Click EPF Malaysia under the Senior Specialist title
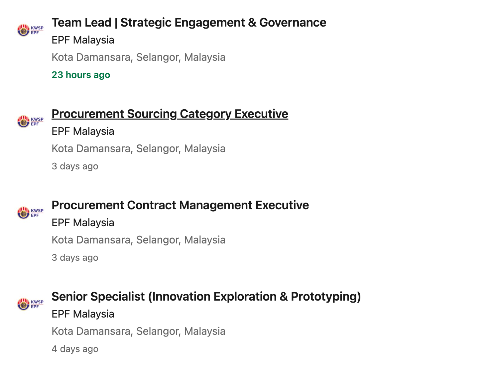Image resolution: width=498 pixels, height=372 pixels. pyautogui.click(x=83, y=314)
